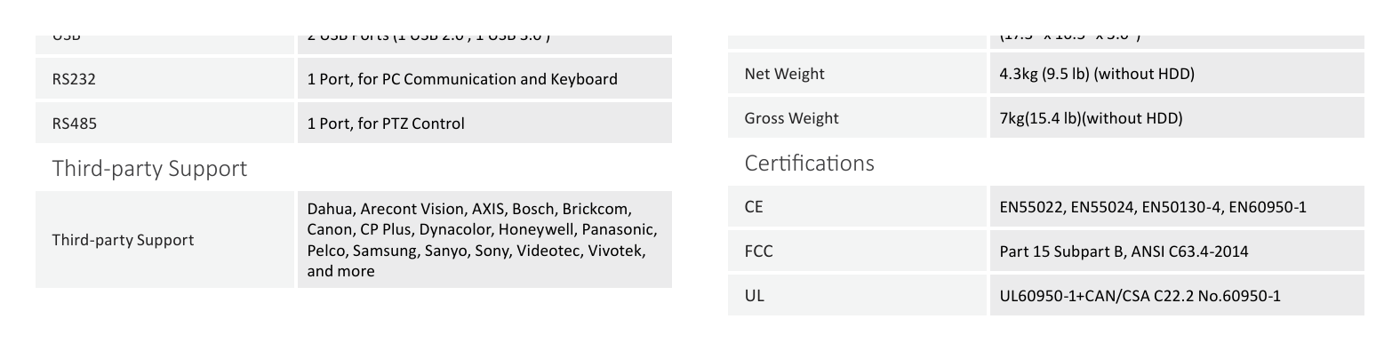Click the RS232 label cell

[164, 79]
